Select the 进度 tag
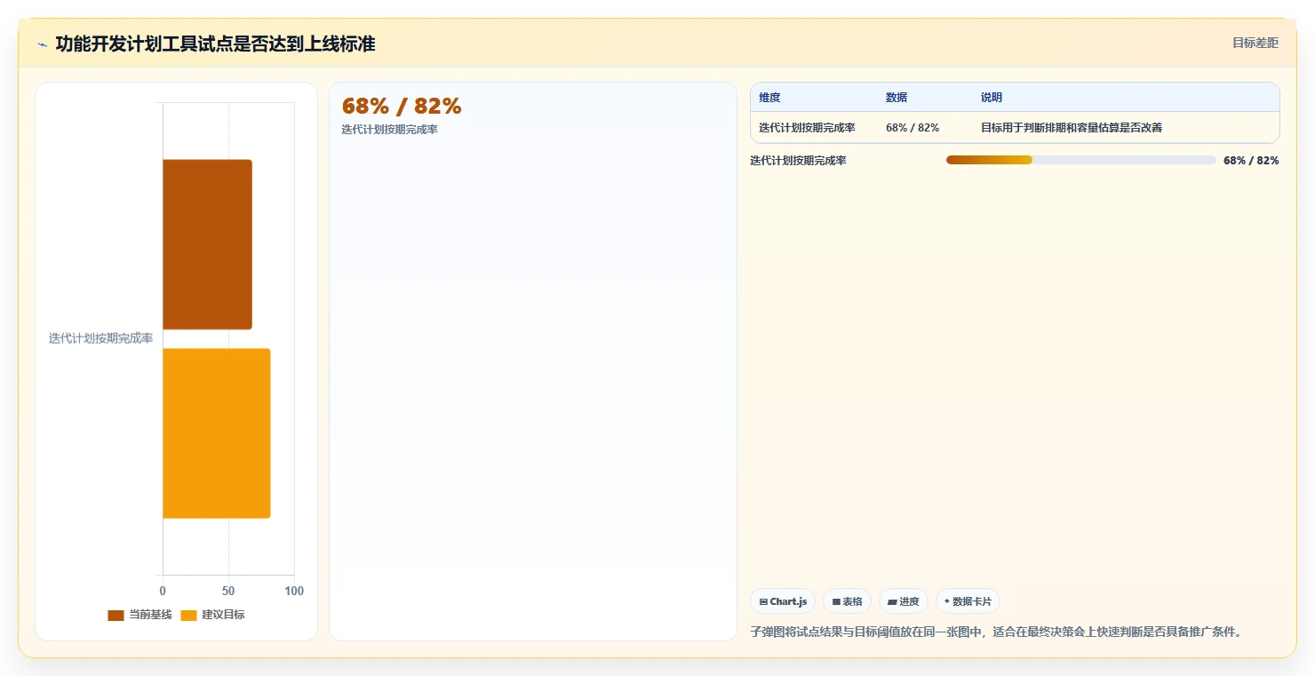The image size is (1315, 676). click(x=904, y=601)
